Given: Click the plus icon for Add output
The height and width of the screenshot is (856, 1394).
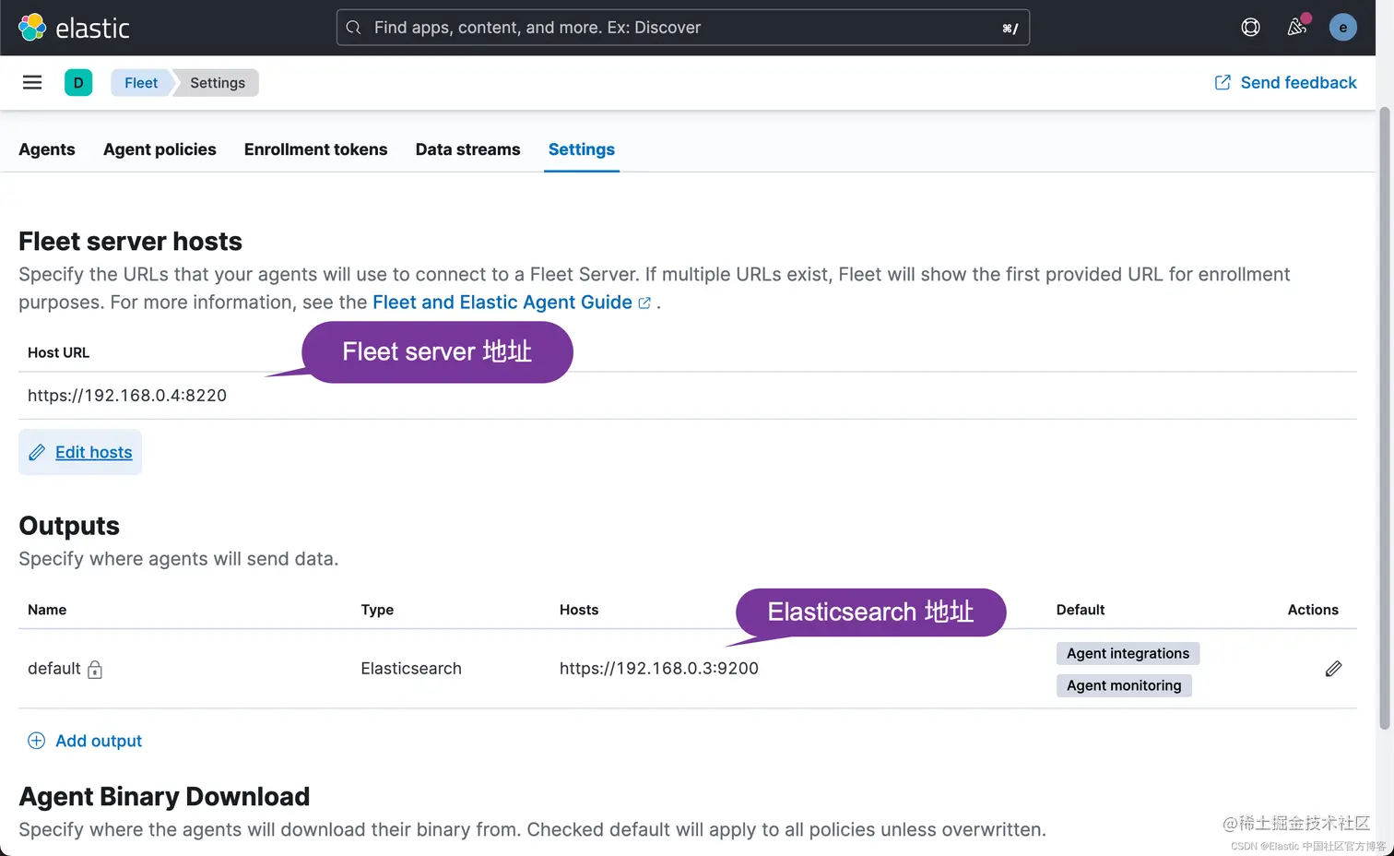Looking at the screenshot, I should coord(36,741).
